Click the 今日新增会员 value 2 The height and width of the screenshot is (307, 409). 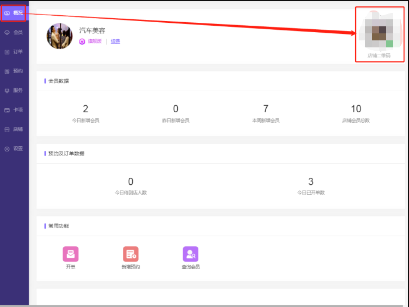85,109
